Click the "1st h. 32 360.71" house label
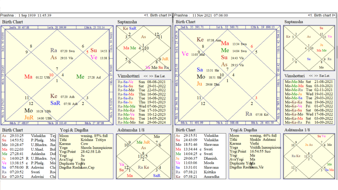 (x=227, y=27)
